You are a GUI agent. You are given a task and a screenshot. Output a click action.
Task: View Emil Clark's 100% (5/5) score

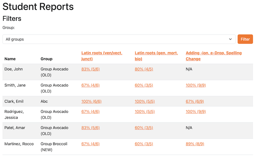[x=145, y=101]
